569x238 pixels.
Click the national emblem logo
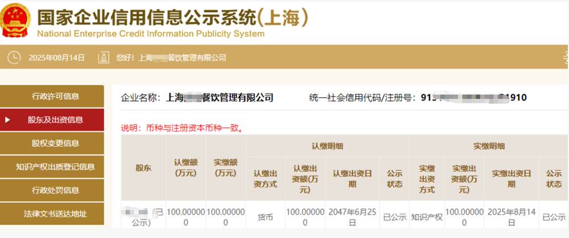(15, 20)
